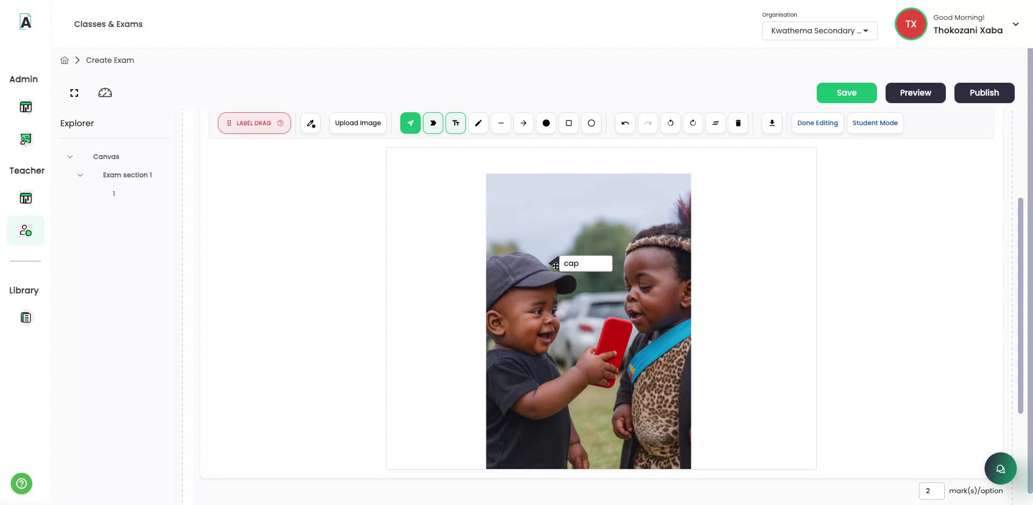Collapse Exam section 1

click(x=80, y=175)
